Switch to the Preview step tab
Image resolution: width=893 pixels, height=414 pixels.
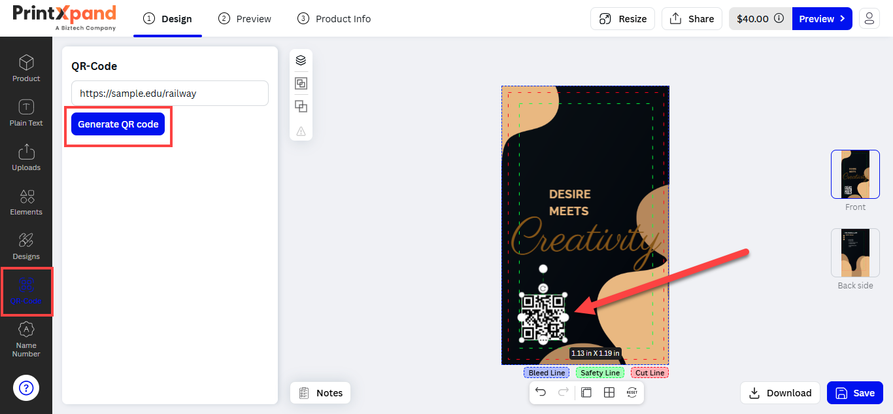245,19
